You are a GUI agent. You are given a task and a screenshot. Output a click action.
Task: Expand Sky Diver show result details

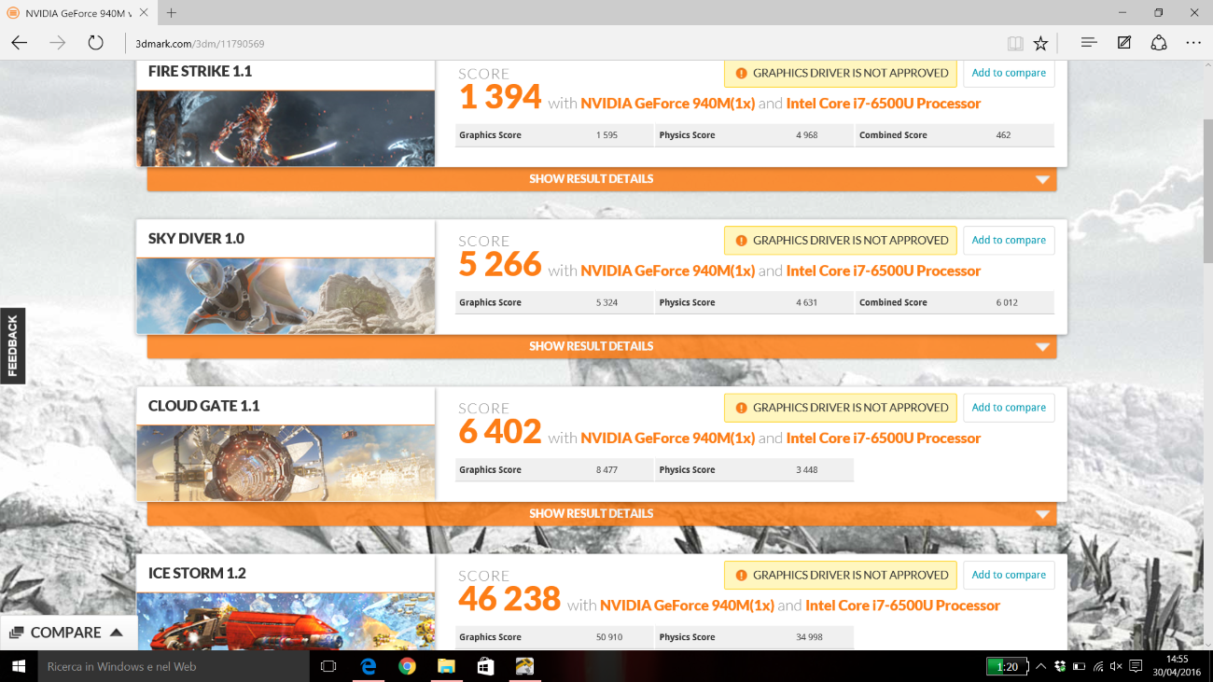click(x=602, y=346)
